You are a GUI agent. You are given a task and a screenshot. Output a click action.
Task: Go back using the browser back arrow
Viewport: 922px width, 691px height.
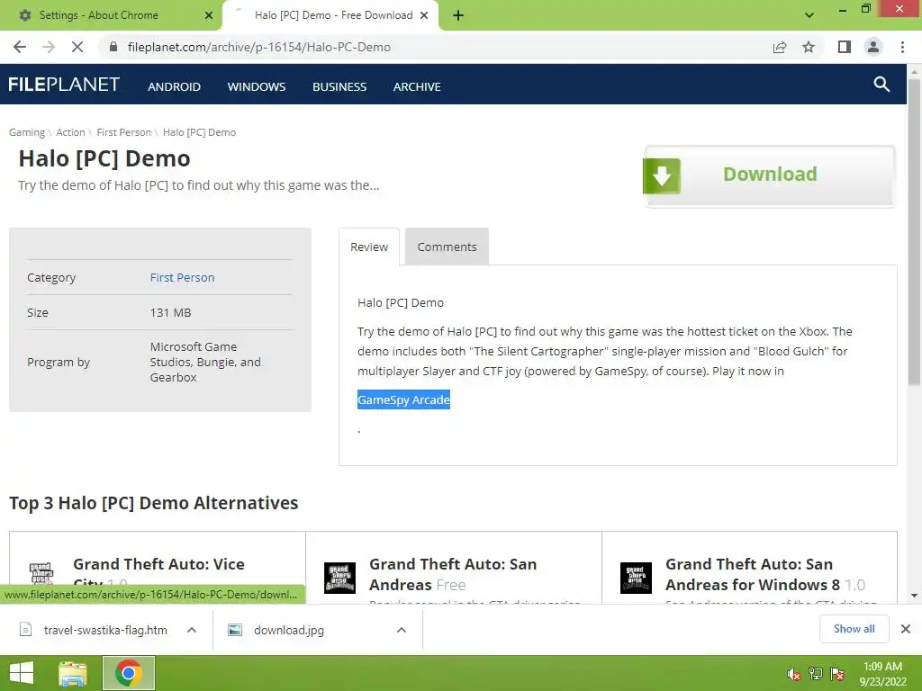click(20, 47)
